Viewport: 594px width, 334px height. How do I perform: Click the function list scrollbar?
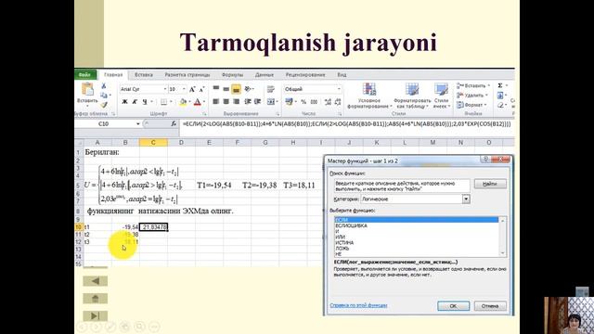coord(503,237)
